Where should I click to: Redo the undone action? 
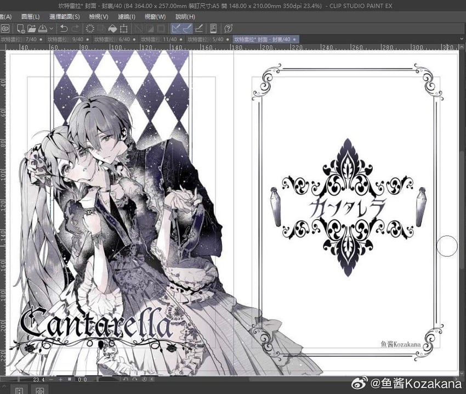[76, 29]
